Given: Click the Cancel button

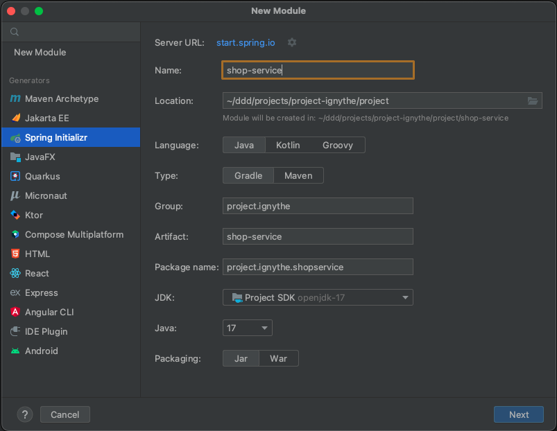Looking at the screenshot, I should [x=65, y=414].
